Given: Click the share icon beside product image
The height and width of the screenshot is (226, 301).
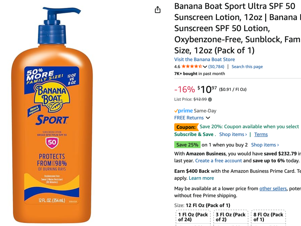Looking at the screenshot, I should [x=158, y=10].
